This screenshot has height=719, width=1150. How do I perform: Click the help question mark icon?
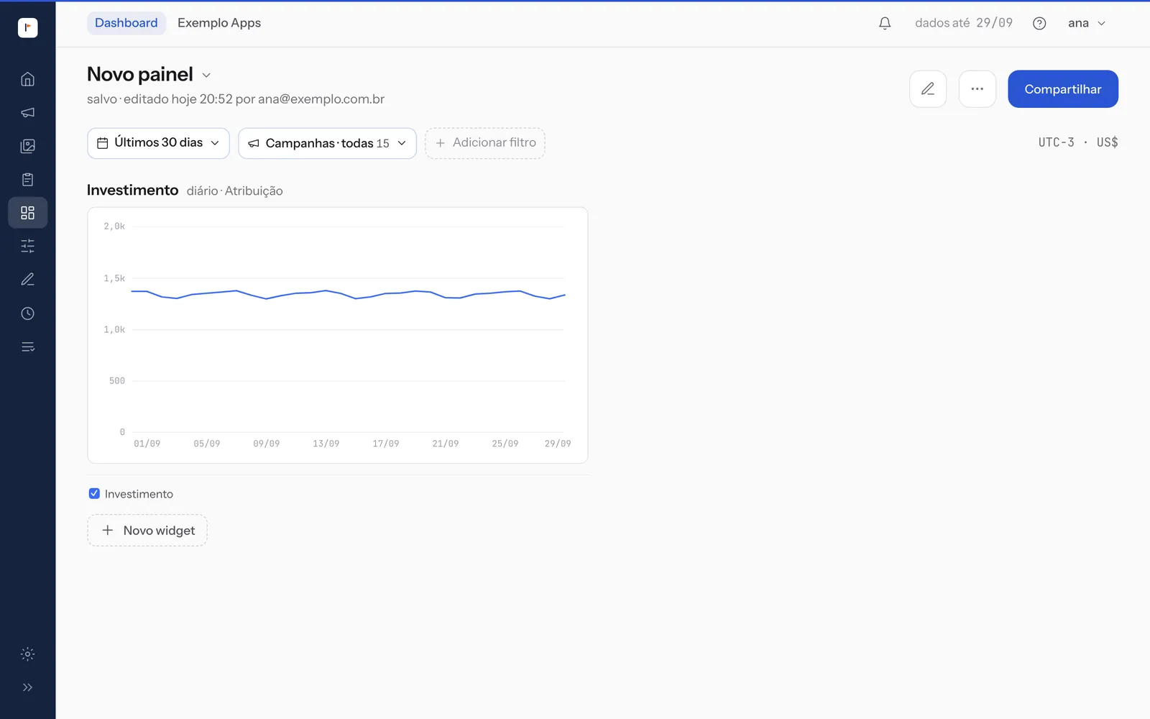point(1039,23)
